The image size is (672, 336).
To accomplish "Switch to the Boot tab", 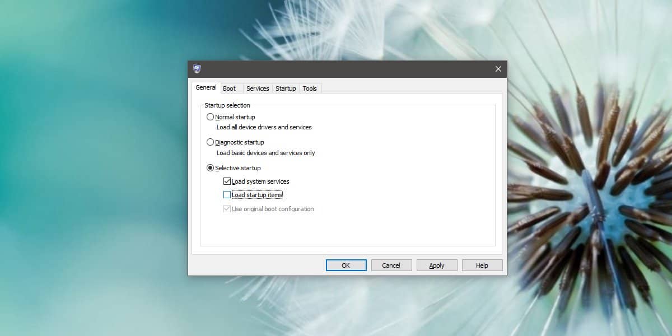I will [230, 88].
